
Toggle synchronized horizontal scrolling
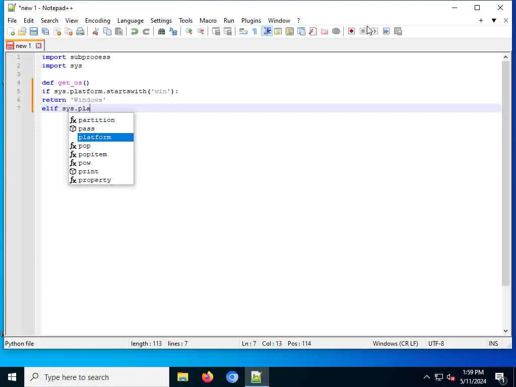click(228, 31)
